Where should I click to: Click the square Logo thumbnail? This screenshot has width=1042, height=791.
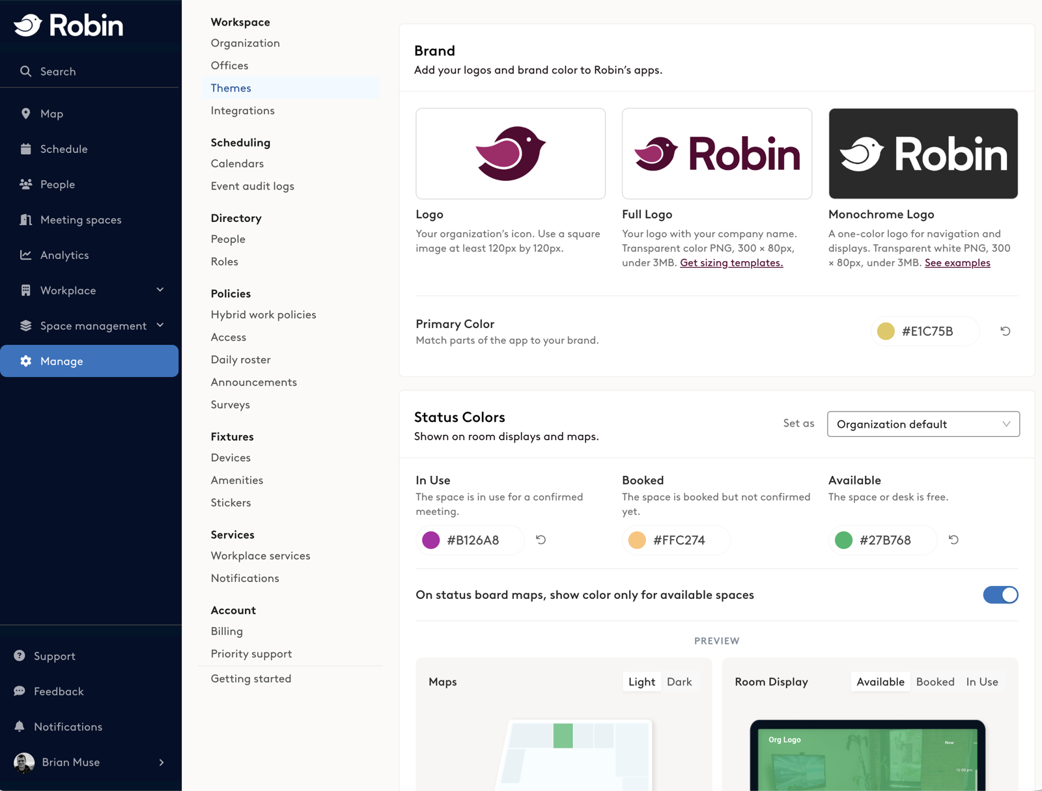click(511, 154)
